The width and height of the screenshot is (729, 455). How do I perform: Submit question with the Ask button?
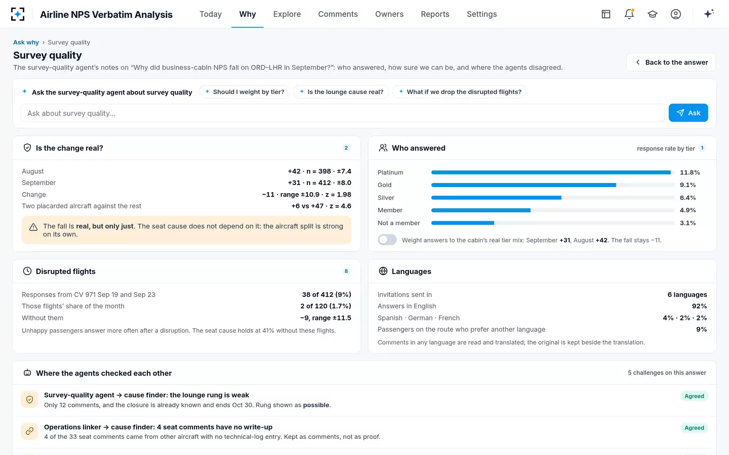688,113
